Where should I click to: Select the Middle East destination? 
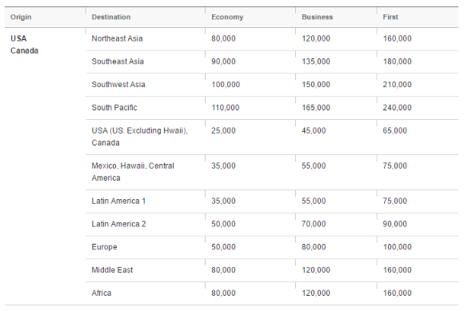point(113,270)
